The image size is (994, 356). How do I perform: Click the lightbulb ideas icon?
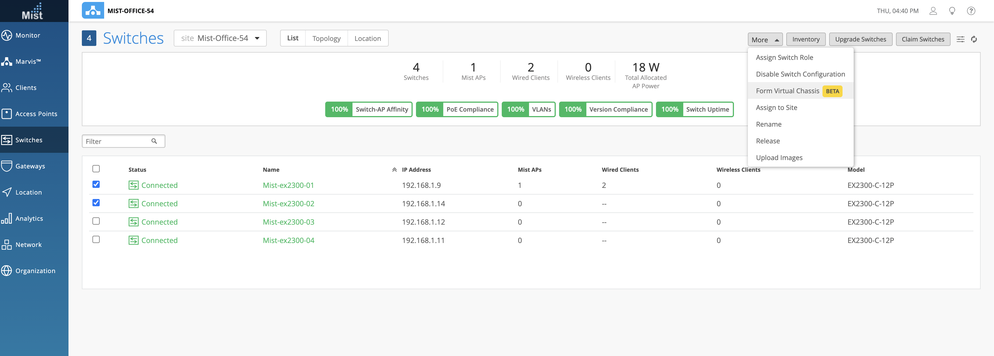(x=952, y=11)
